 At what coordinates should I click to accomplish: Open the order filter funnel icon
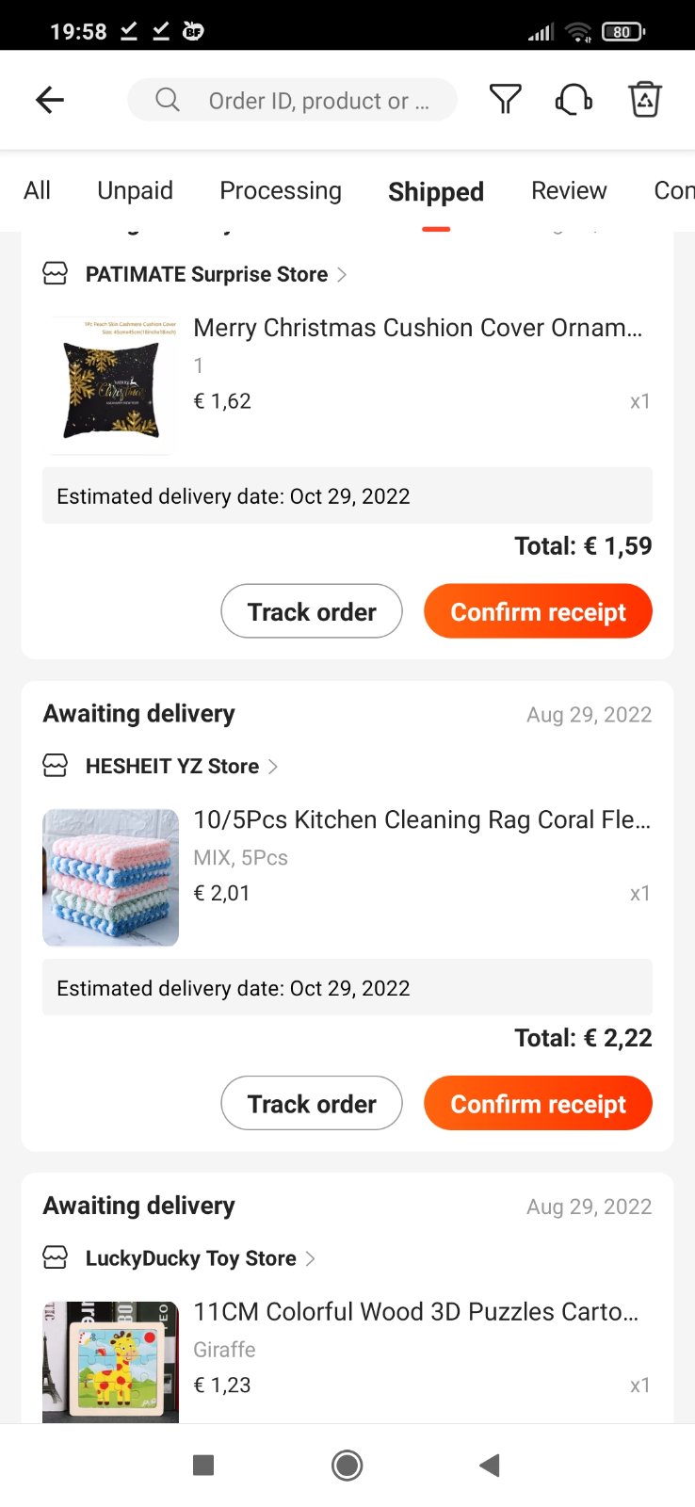(505, 99)
